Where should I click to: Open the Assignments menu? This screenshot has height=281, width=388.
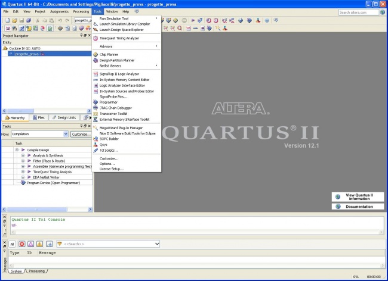click(x=59, y=11)
